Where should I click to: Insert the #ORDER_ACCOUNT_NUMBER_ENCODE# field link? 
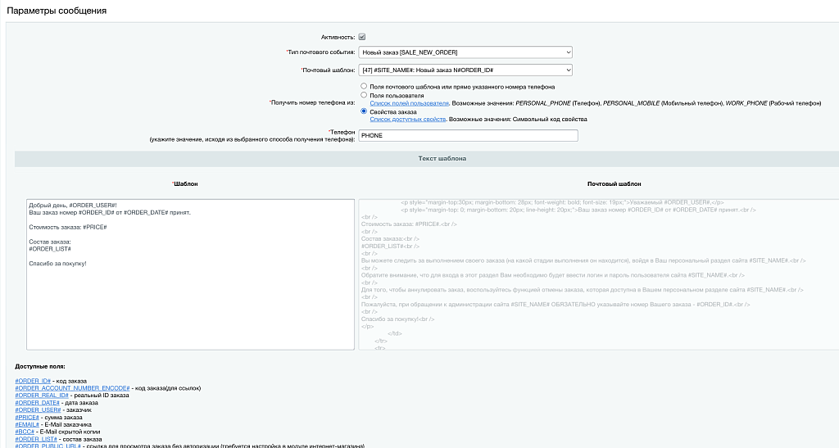click(x=72, y=388)
